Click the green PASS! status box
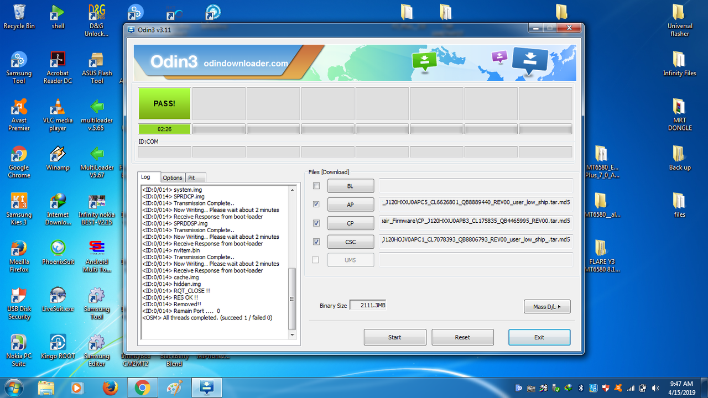The image size is (708, 398). (x=164, y=103)
